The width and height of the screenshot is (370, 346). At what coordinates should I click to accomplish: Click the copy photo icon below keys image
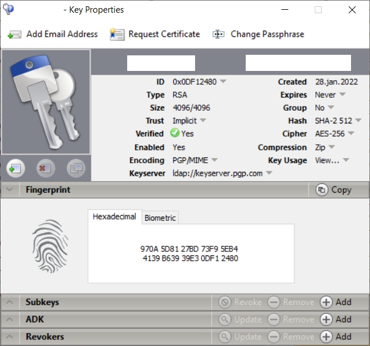[76, 169]
